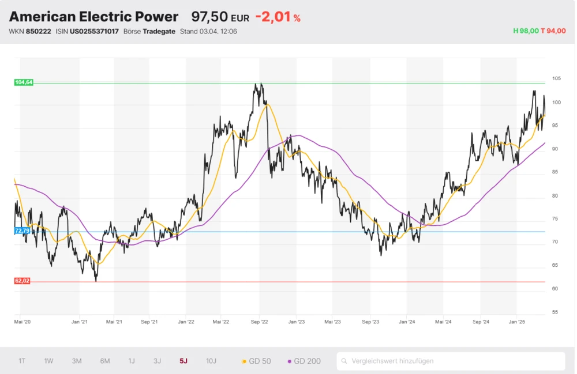Toggle the GD 50 moving average overlay
Screen dimensions: 577x374
257,361
